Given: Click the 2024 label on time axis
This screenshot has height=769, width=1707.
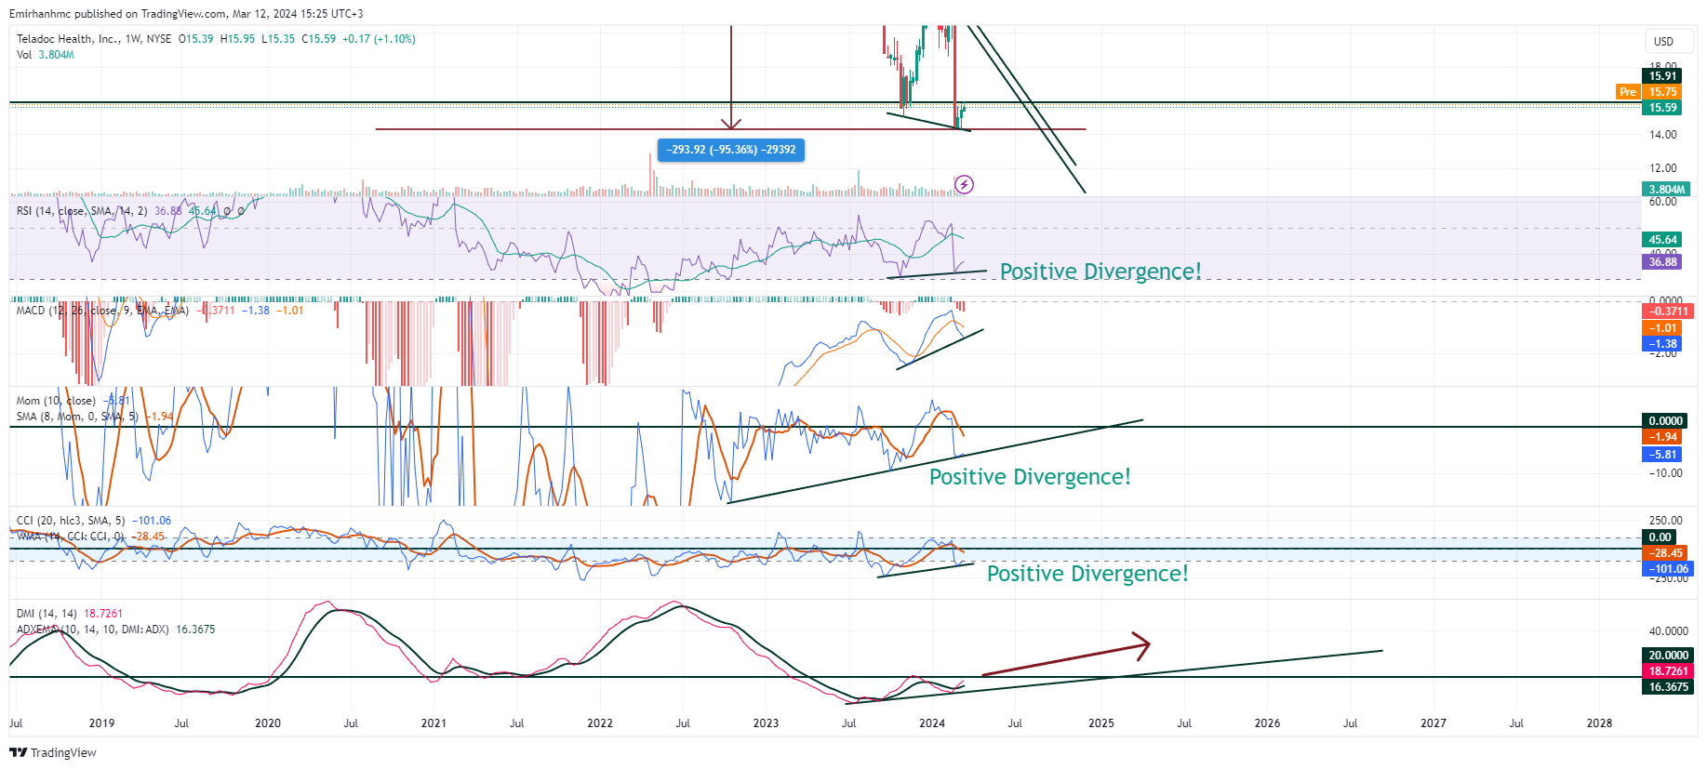Looking at the screenshot, I should coord(932,723).
